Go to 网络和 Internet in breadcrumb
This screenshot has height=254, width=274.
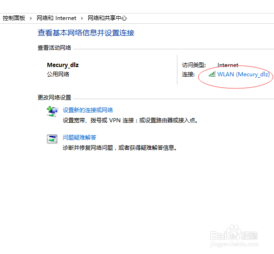(56, 18)
